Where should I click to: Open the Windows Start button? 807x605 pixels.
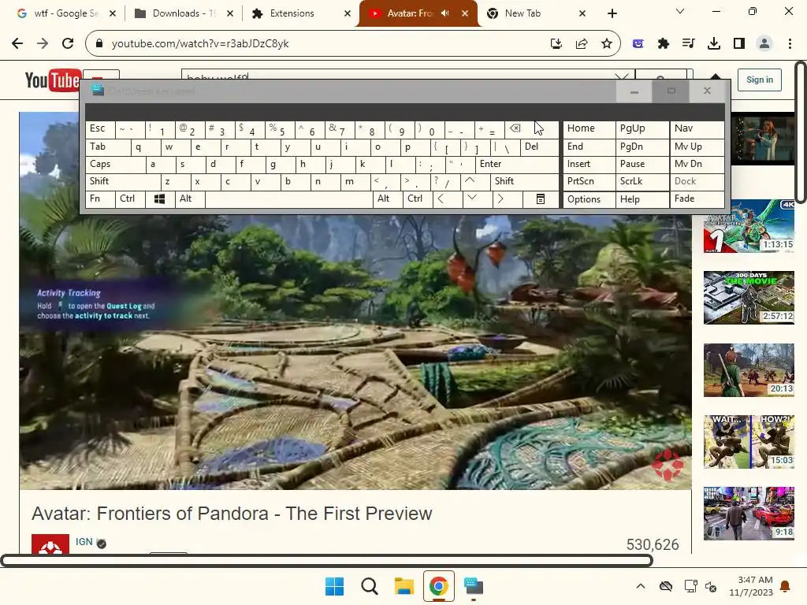pyautogui.click(x=334, y=586)
